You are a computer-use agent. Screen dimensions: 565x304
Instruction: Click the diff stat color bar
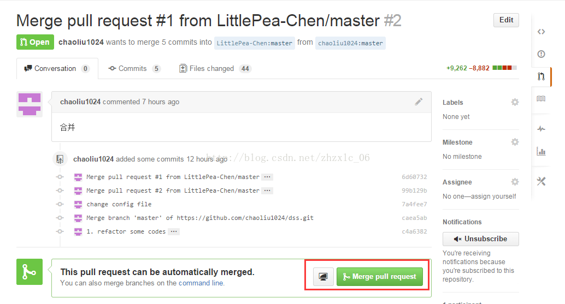(x=504, y=68)
